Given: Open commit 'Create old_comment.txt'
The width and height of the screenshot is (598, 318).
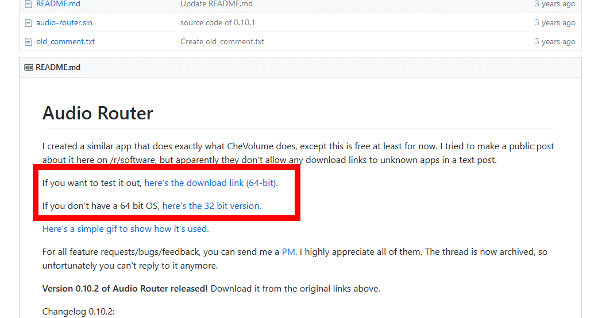Looking at the screenshot, I should (222, 41).
